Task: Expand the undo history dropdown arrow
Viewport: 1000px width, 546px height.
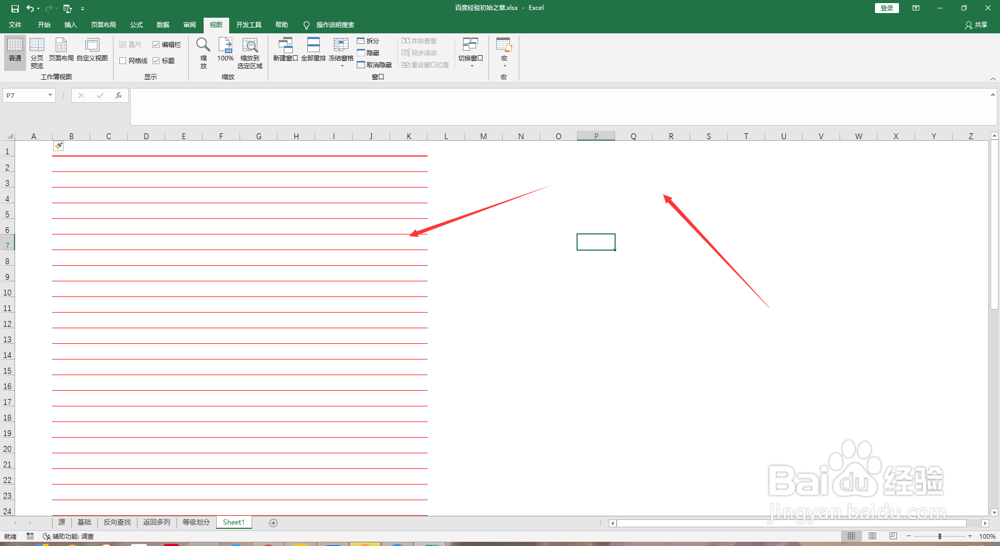Action: click(39, 8)
